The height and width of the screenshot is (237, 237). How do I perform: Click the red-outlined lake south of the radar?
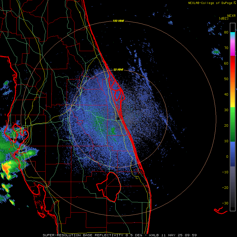point(109,187)
